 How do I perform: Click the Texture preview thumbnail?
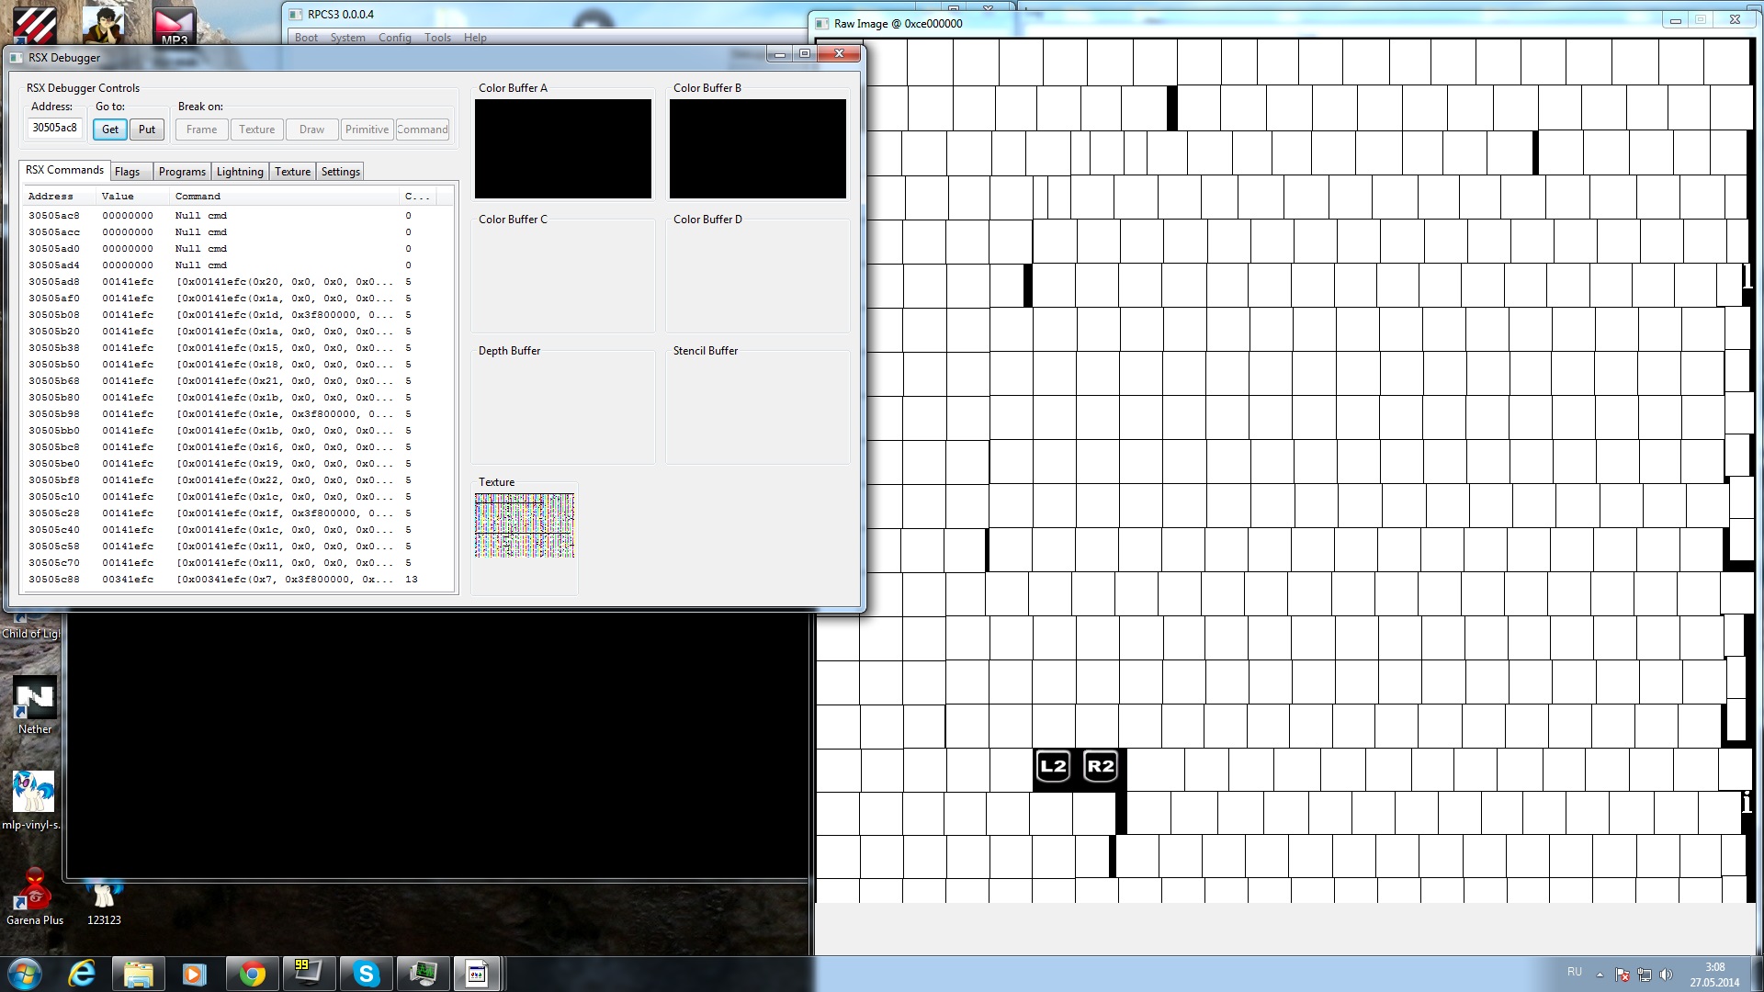pyautogui.click(x=524, y=525)
